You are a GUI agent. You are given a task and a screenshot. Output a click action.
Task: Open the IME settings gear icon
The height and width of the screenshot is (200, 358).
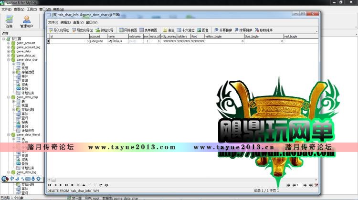38,179
